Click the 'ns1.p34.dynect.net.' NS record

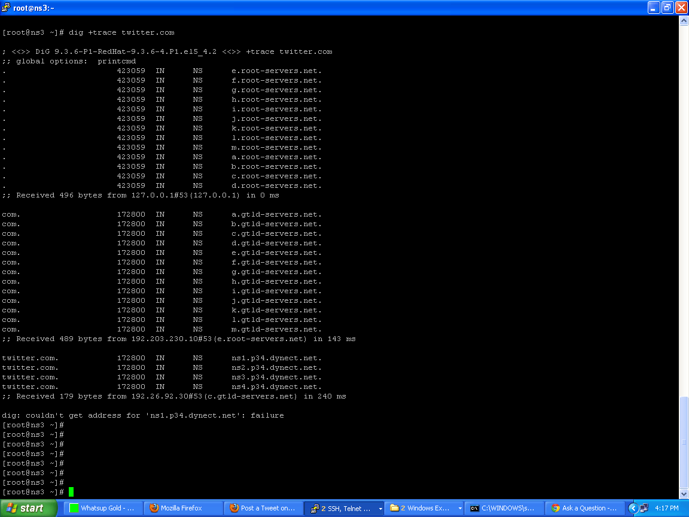(x=276, y=358)
